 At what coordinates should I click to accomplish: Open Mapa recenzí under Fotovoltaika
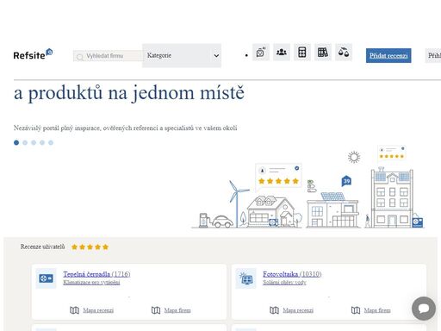298,310
